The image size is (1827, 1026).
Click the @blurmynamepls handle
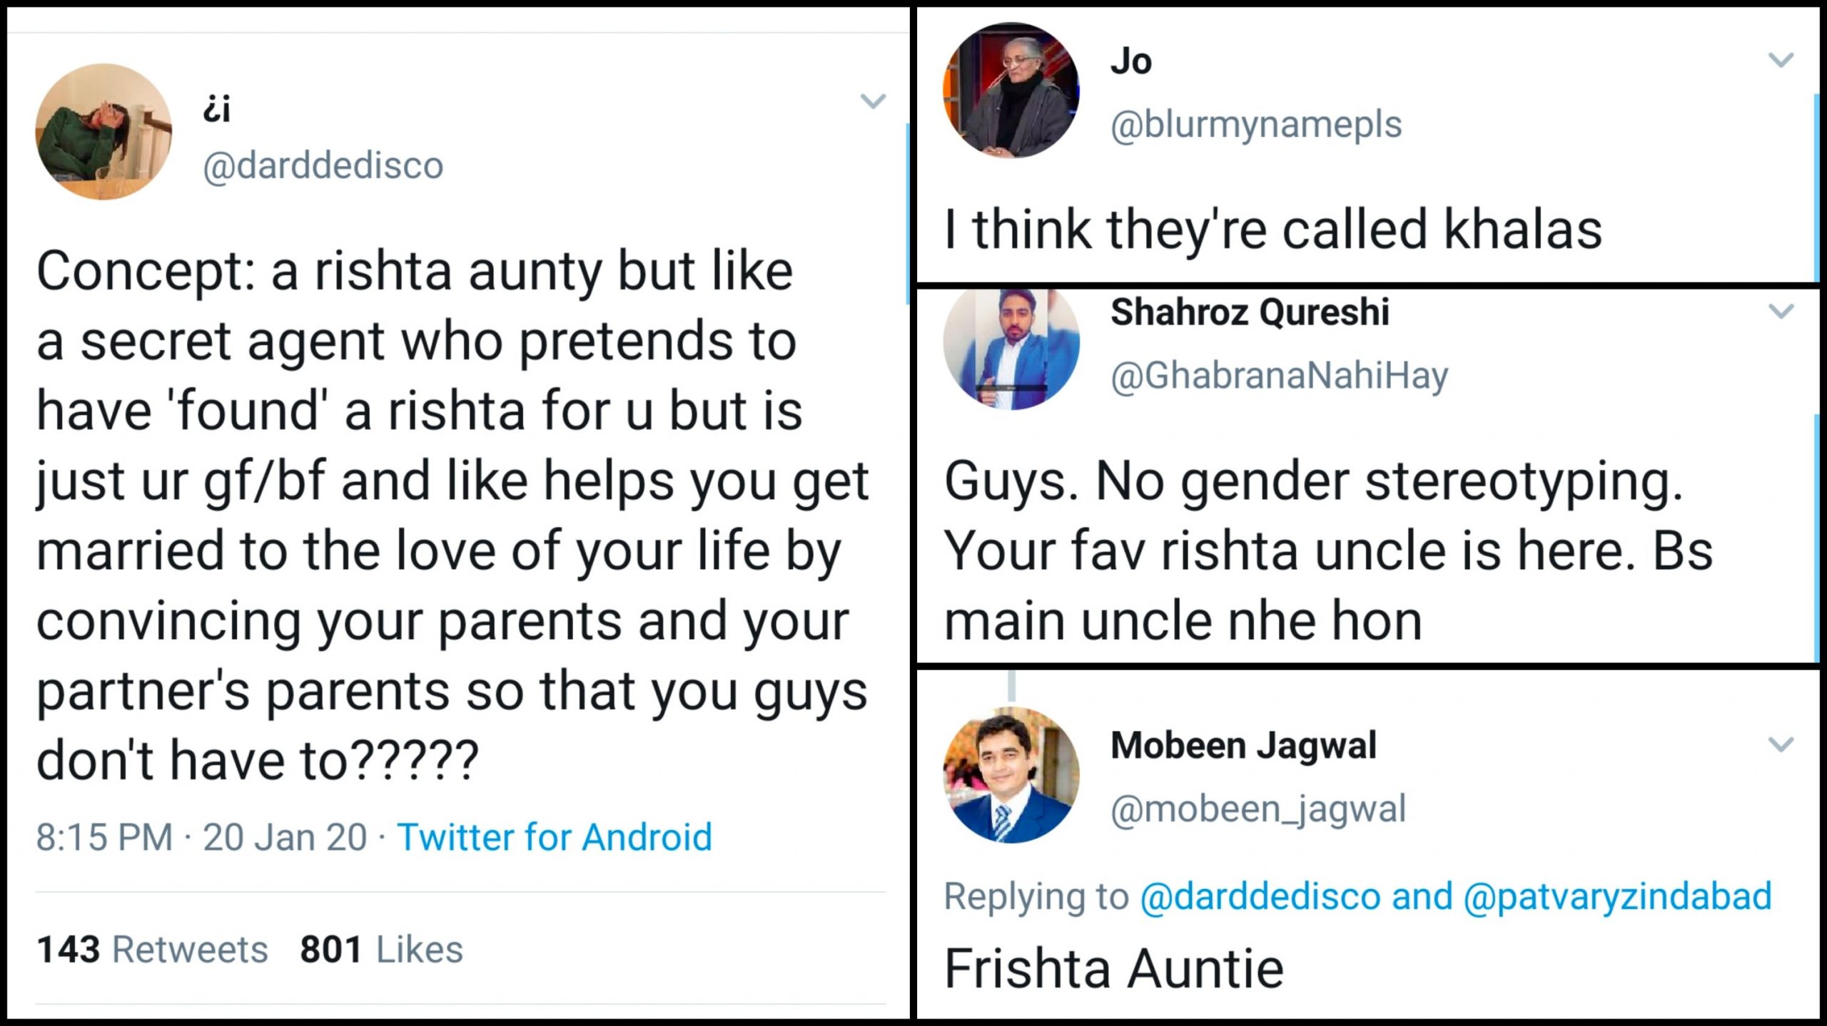1256,125
